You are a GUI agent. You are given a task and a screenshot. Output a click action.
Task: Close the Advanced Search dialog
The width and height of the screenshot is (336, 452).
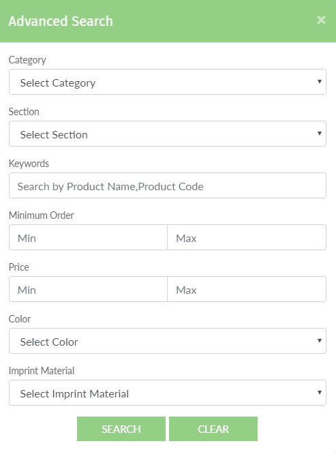321,20
